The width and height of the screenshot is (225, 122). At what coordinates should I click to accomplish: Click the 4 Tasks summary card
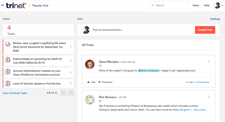point(38,30)
